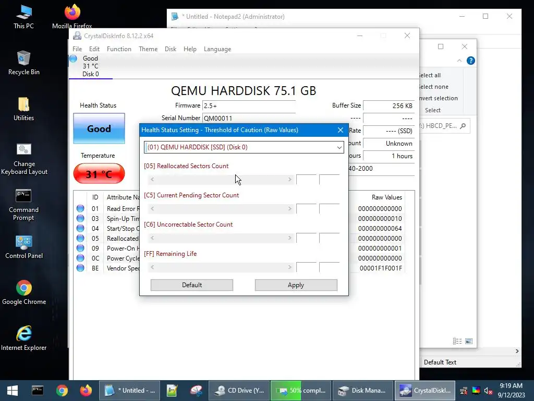Screen dimensions: 534x401
Task: Click the blue status circle for attribute 05
Action: (x=80, y=238)
